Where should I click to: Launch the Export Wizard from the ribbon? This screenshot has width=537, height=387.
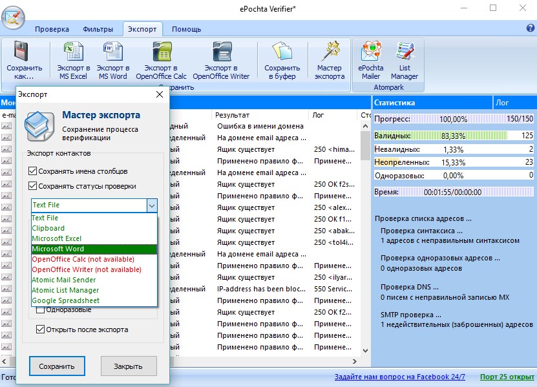[x=330, y=61]
